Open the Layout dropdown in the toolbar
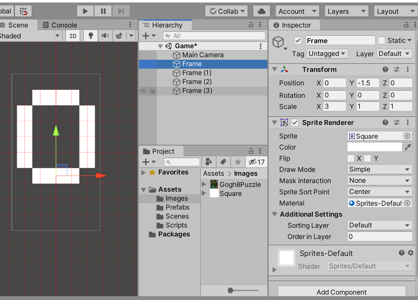This screenshot has height=300, width=418. click(395, 11)
